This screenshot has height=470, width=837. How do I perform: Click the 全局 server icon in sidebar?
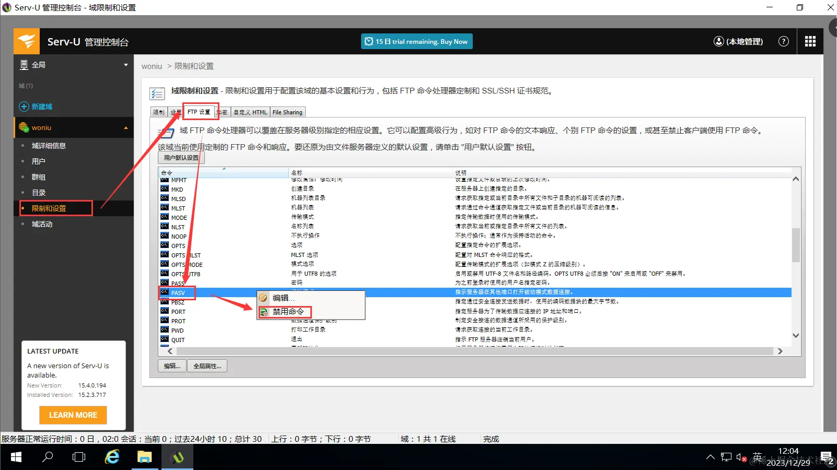tap(24, 65)
